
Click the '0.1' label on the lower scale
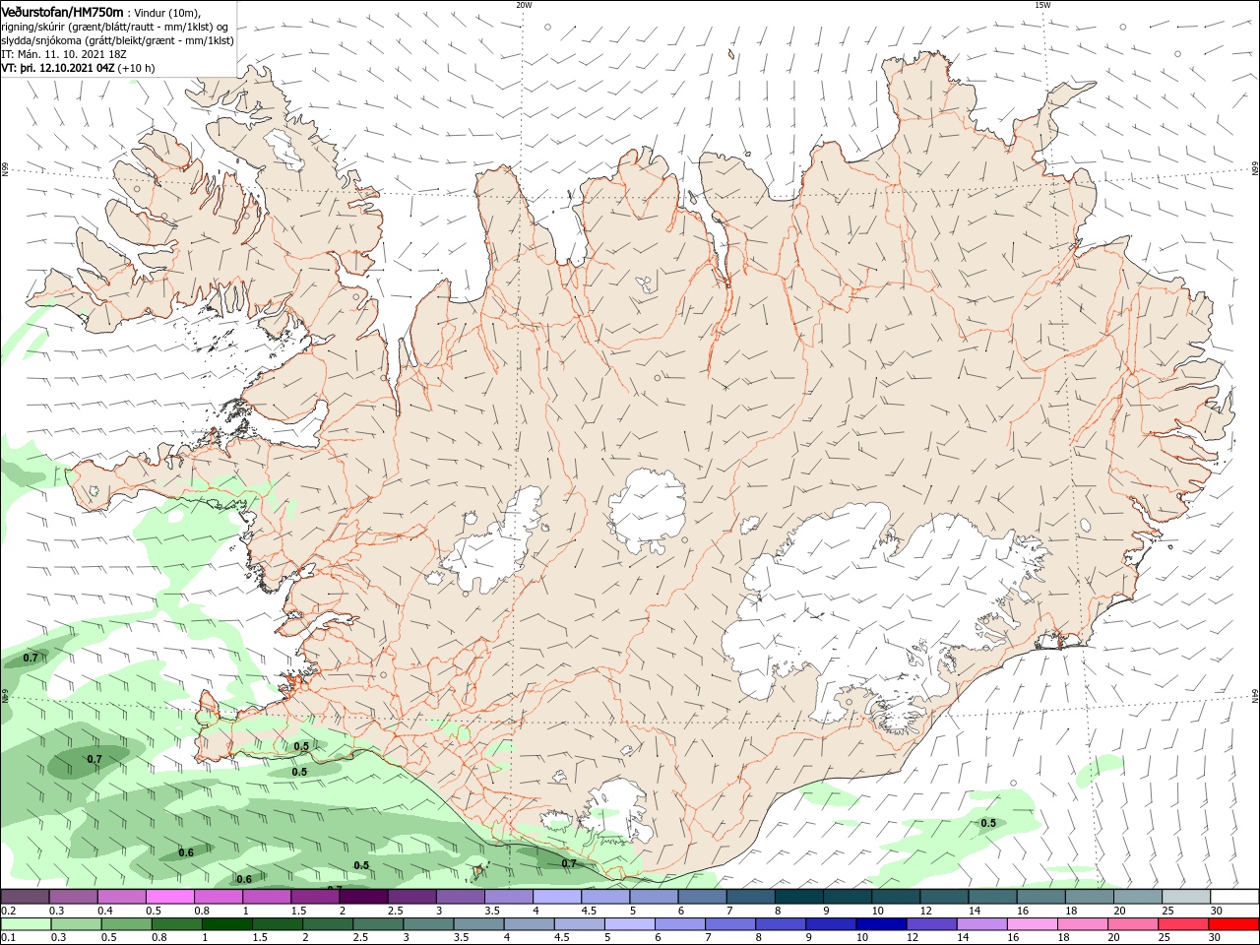pos(8,938)
